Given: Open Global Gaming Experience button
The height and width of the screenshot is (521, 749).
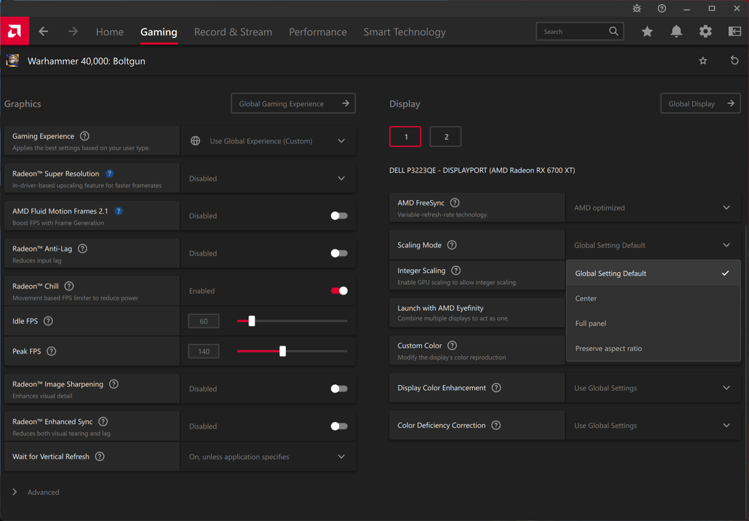Looking at the screenshot, I should coord(293,104).
